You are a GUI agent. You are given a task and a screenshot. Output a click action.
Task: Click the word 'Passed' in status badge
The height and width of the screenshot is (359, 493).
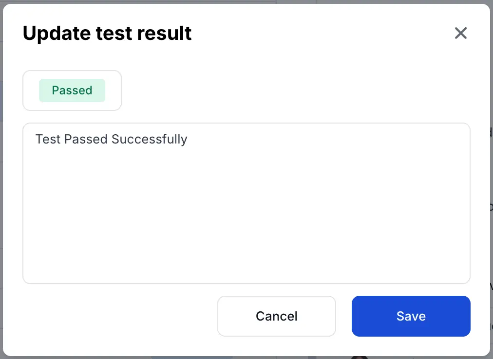[x=72, y=90]
